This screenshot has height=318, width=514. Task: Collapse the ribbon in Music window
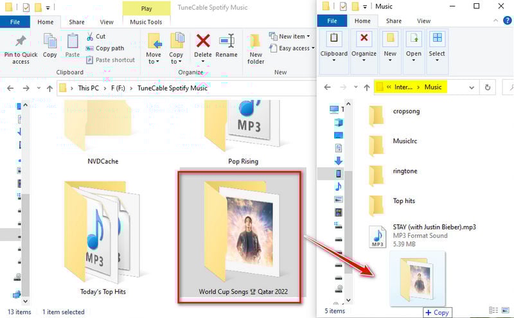[495, 21]
